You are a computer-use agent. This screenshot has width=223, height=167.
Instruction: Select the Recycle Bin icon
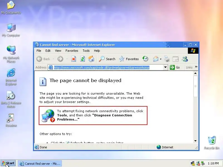coord(212,143)
